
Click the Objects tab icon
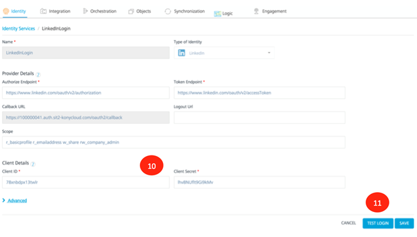click(131, 12)
